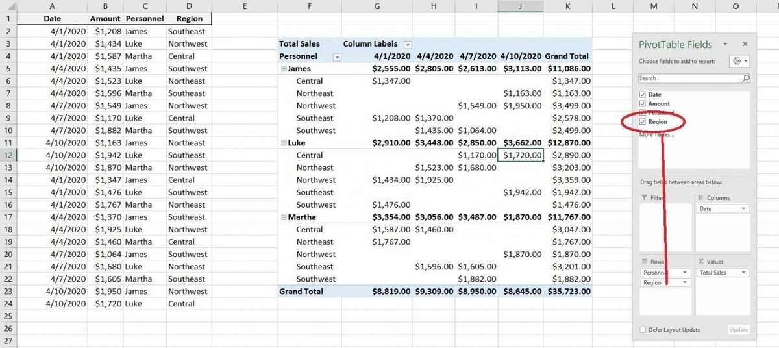Image resolution: width=779 pixels, height=348 pixels.
Task: Click Luke's Grand Total $12,870.00
Action: (568, 143)
